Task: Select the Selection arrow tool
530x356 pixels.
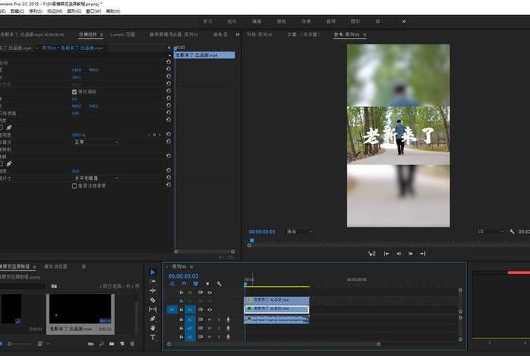Action: pos(152,272)
